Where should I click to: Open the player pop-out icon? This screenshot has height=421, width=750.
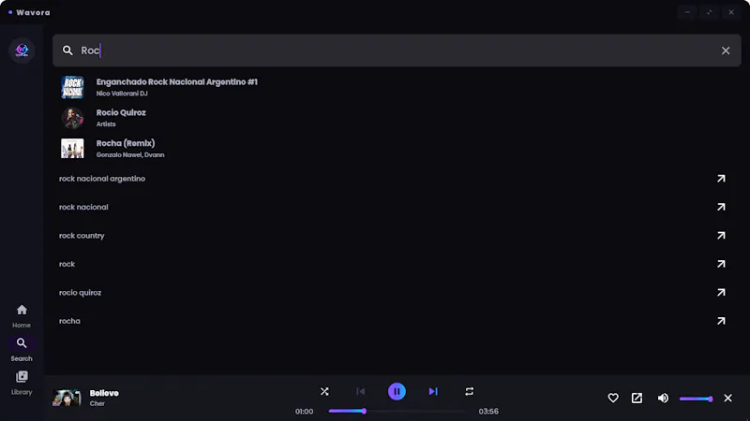tap(637, 399)
